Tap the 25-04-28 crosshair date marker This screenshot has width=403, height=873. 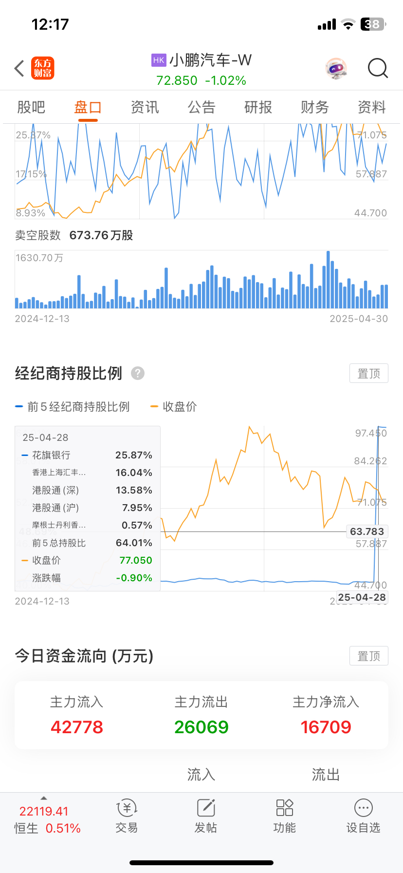(x=362, y=597)
